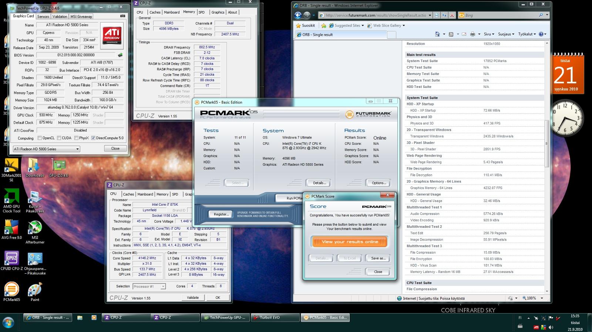This screenshot has width=592, height=332.
Task: Expand the IE address bar dropdown
Action: tap(430, 15)
